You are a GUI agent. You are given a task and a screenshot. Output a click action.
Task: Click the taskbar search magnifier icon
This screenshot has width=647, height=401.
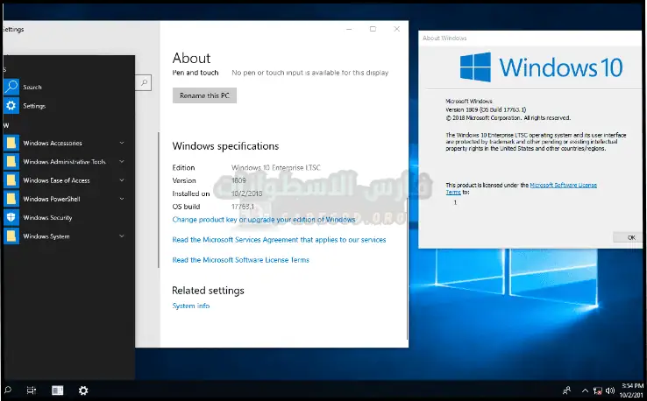7,390
